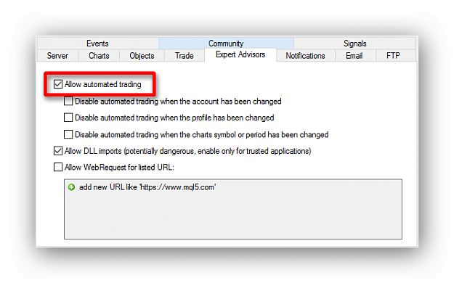
Task: Click 'add new URL like' entry text
Action: [147, 187]
